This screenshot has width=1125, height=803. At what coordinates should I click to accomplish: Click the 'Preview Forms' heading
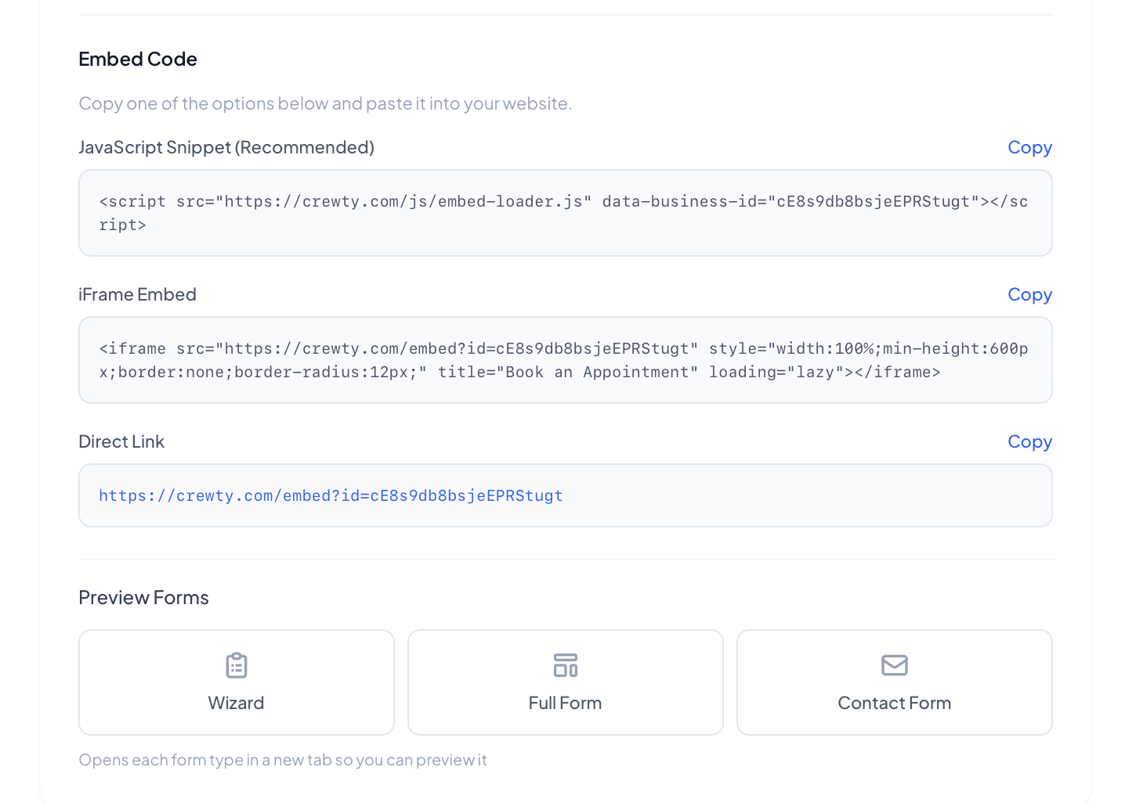(x=144, y=597)
